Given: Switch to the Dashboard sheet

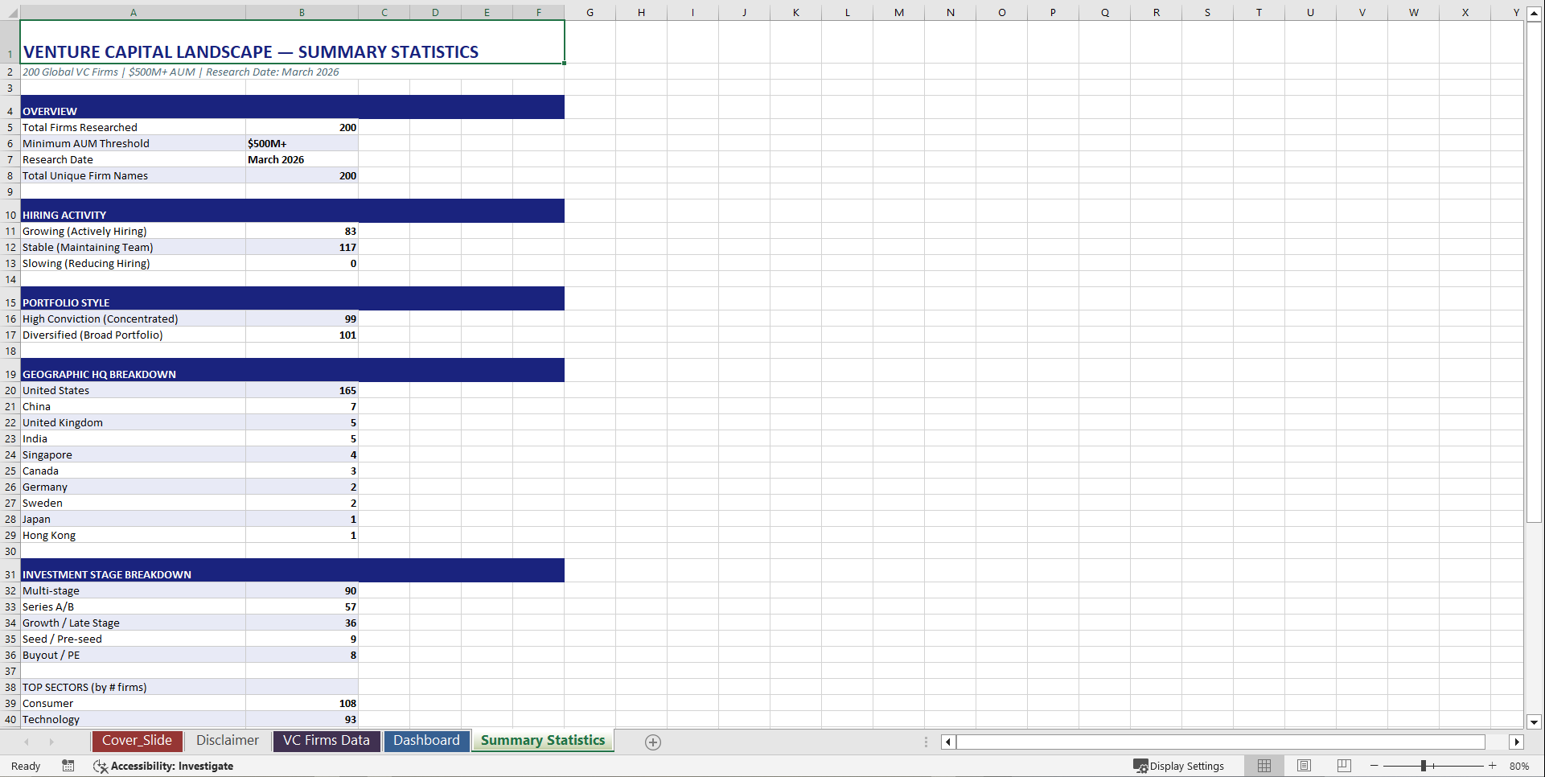Looking at the screenshot, I should (x=427, y=740).
